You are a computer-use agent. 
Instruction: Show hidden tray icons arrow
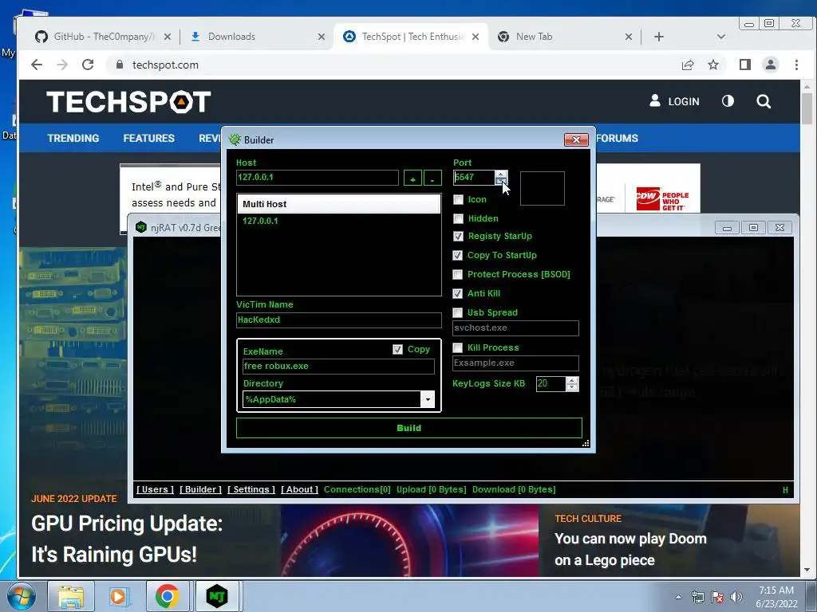(678, 597)
